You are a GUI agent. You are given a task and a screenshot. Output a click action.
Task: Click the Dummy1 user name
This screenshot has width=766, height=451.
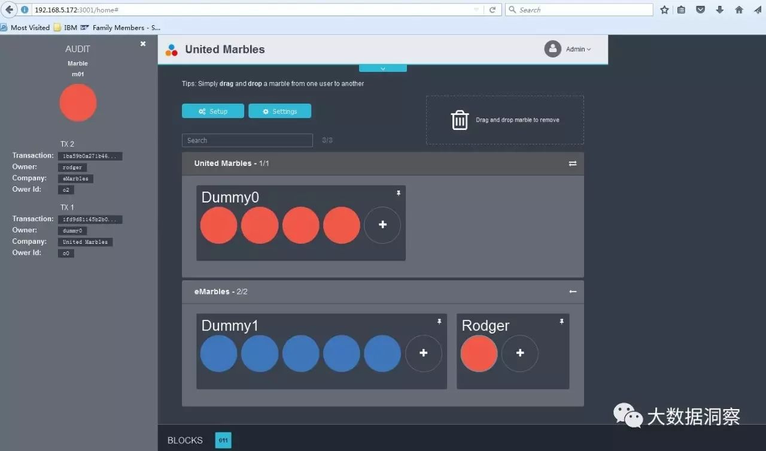coord(230,326)
